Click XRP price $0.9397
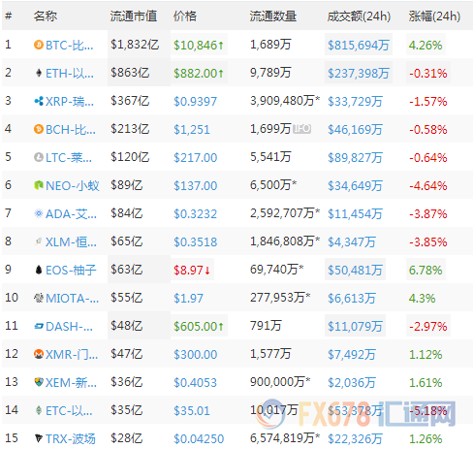Viewport: 473px width, 449px height. coord(195,102)
